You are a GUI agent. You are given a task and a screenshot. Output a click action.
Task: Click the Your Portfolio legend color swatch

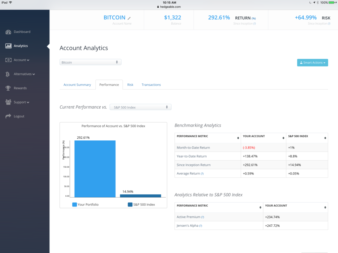coord(75,205)
